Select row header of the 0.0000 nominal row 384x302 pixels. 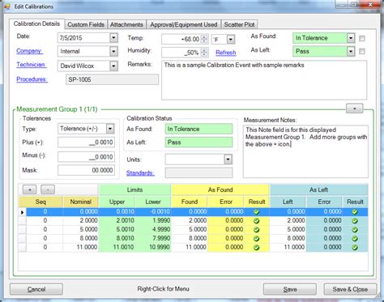(23, 212)
